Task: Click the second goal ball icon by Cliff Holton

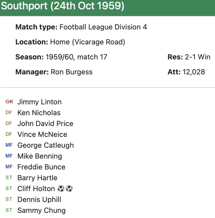Action: click(69, 189)
